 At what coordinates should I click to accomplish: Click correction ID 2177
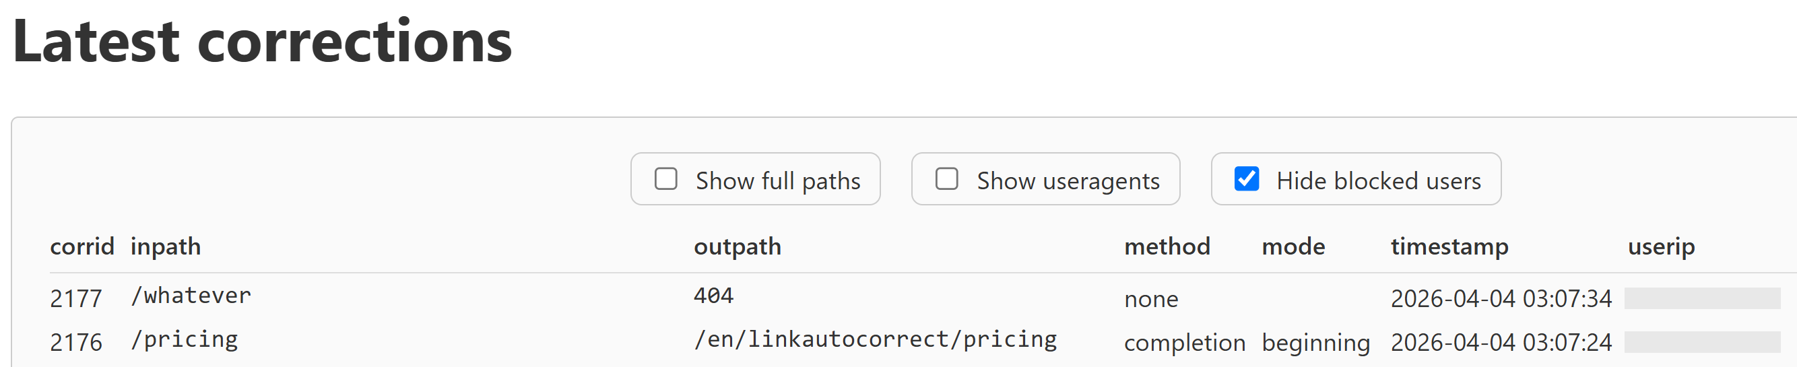(x=76, y=298)
